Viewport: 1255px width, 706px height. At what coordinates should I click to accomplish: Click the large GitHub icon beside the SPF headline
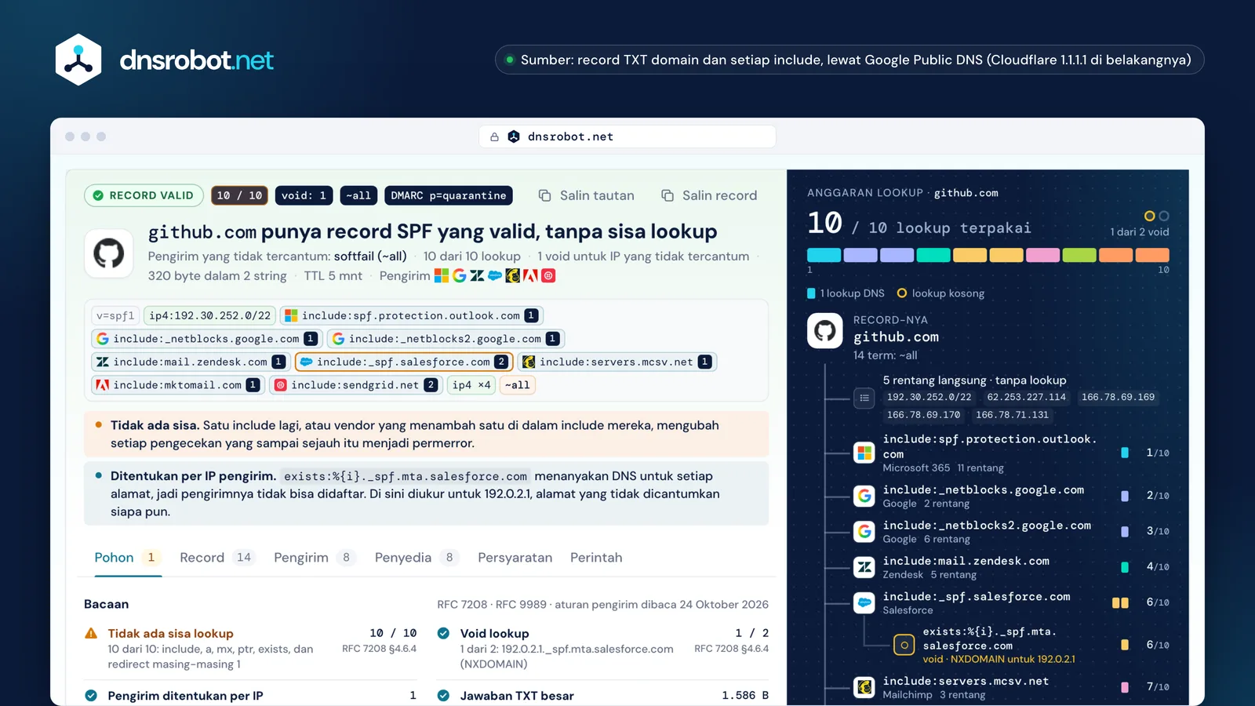coord(109,253)
